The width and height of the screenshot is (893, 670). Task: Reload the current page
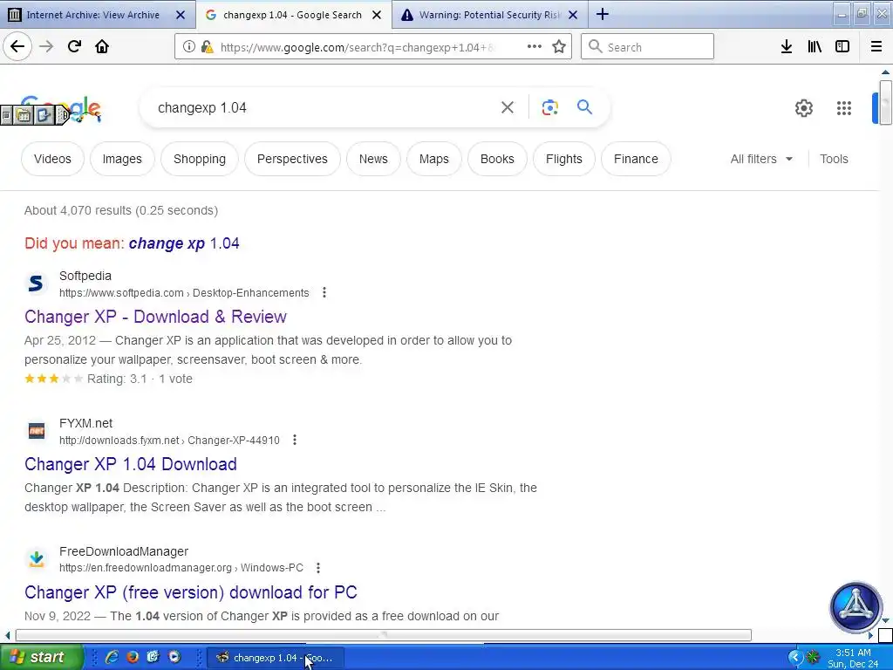tap(74, 47)
